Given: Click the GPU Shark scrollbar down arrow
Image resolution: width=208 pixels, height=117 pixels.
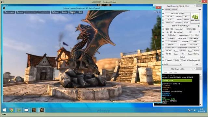Looking at the screenshot, I should point(201,104).
